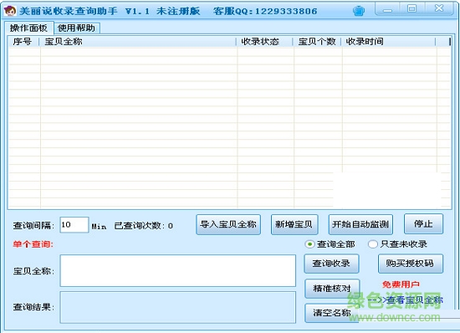Start monitoring with 开始自动监测 button

click(x=360, y=224)
